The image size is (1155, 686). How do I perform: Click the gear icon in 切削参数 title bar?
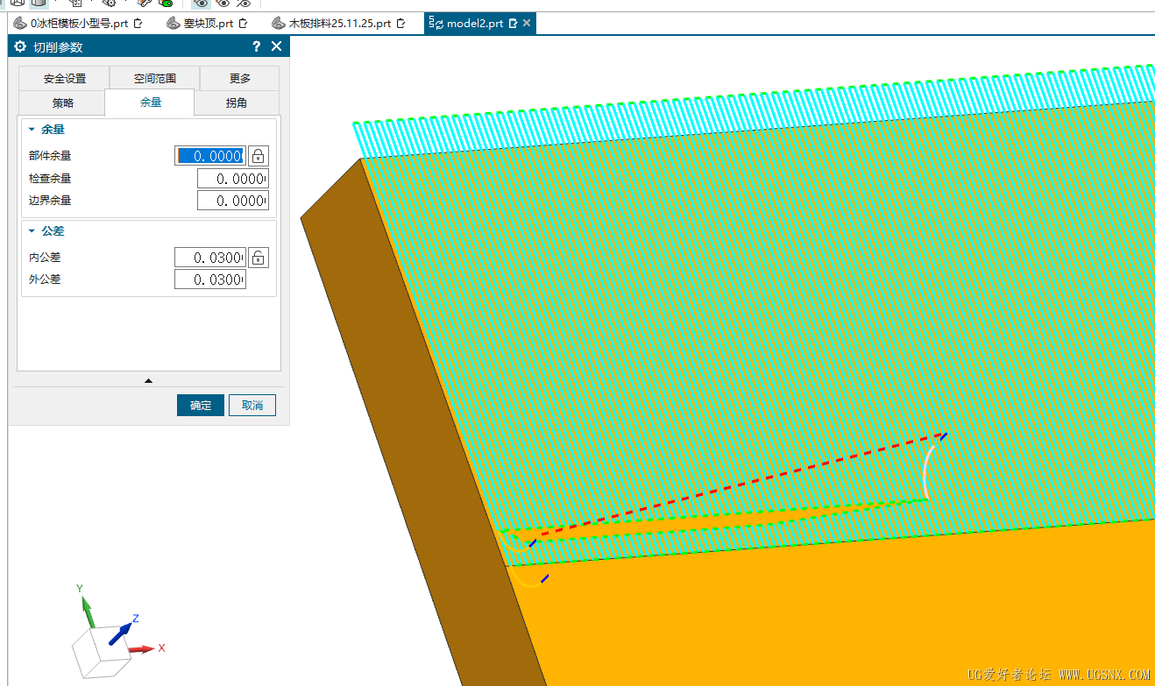click(x=20, y=47)
